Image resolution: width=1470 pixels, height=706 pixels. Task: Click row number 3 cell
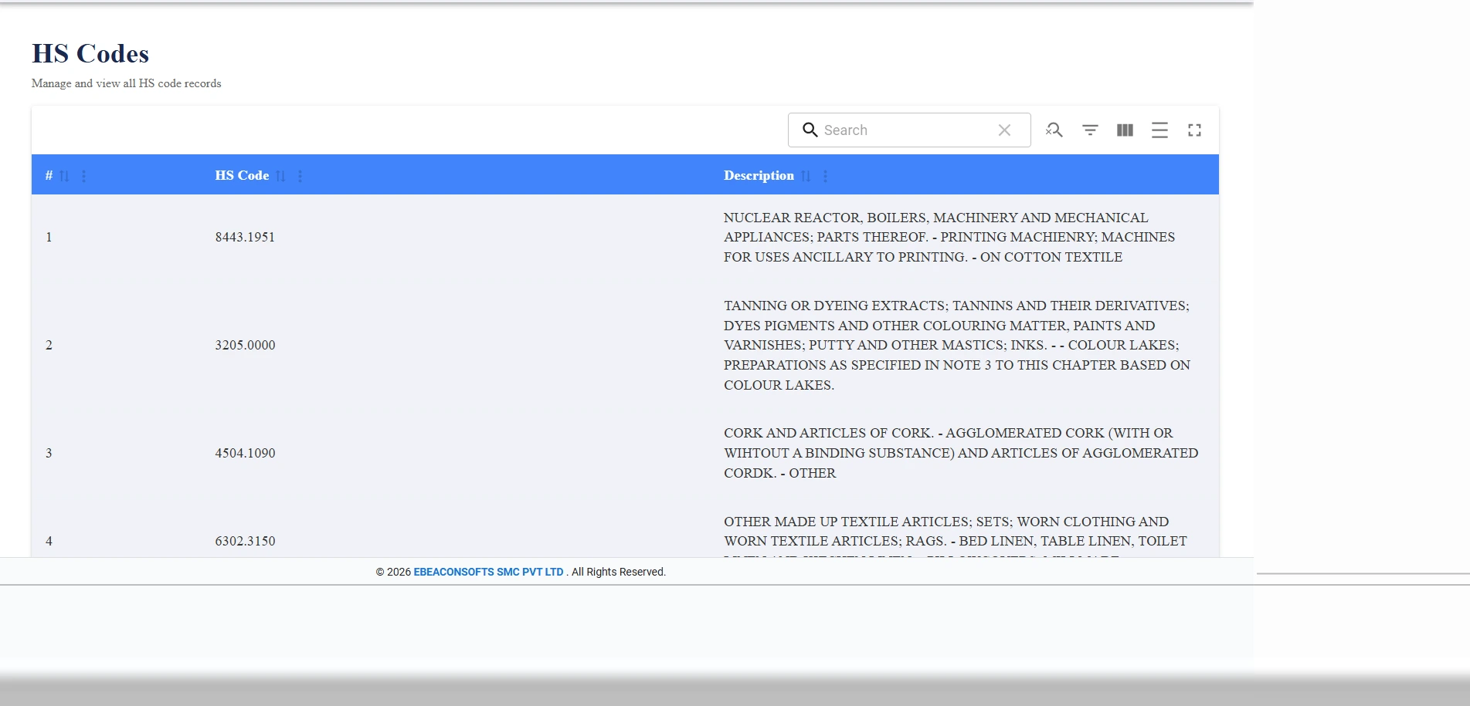coord(49,453)
